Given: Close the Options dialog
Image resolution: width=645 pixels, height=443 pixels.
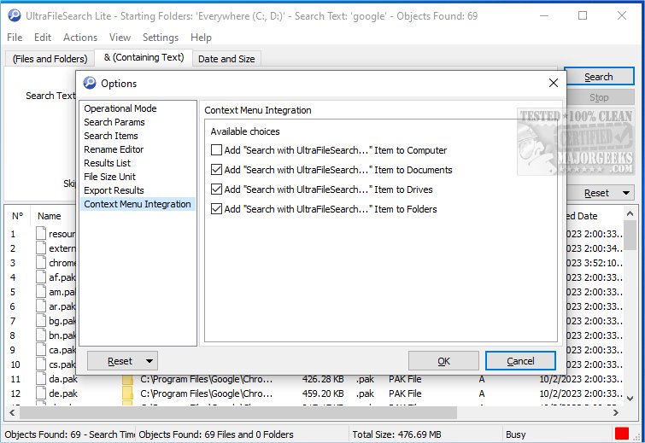Looking at the screenshot, I should pyautogui.click(x=554, y=83).
